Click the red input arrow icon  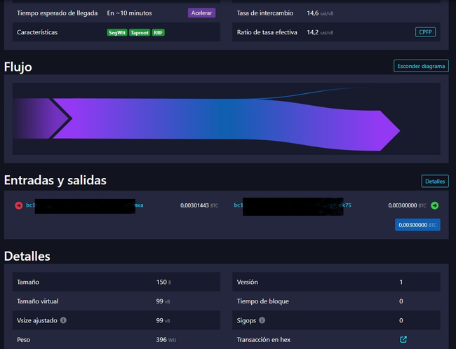coord(18,205)
